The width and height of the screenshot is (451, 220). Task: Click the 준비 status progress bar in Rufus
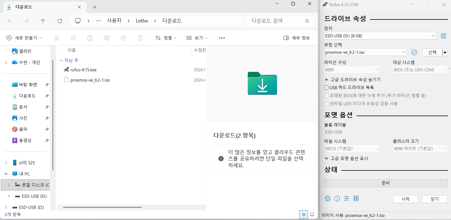[386, 183]
